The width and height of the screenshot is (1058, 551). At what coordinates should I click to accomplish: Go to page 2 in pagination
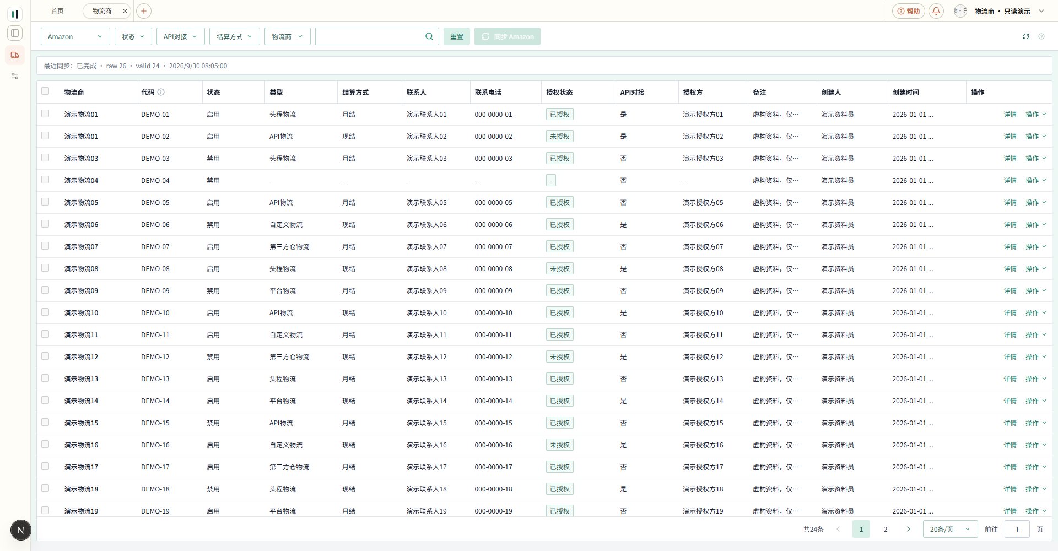click(886, 529)
